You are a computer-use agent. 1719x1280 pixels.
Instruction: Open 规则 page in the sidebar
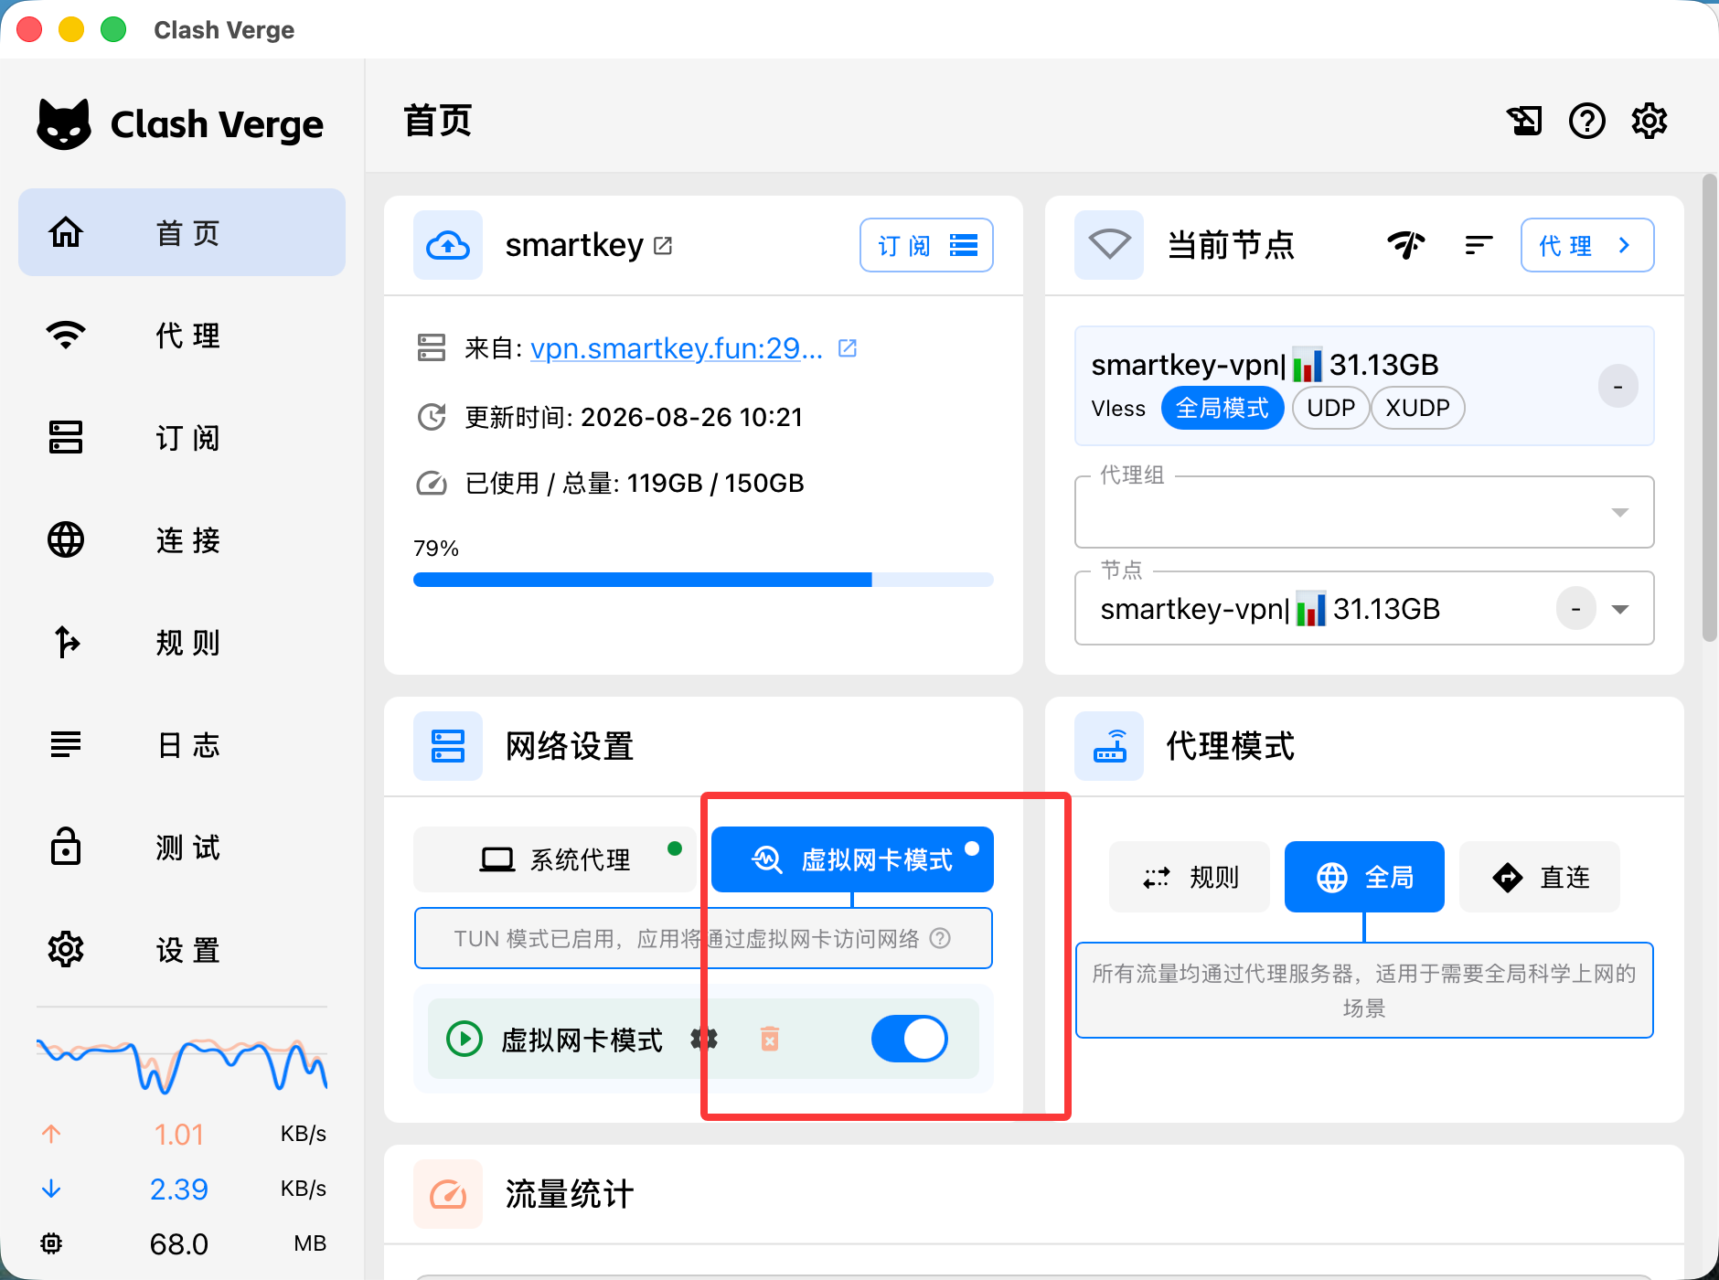point(182,642)
